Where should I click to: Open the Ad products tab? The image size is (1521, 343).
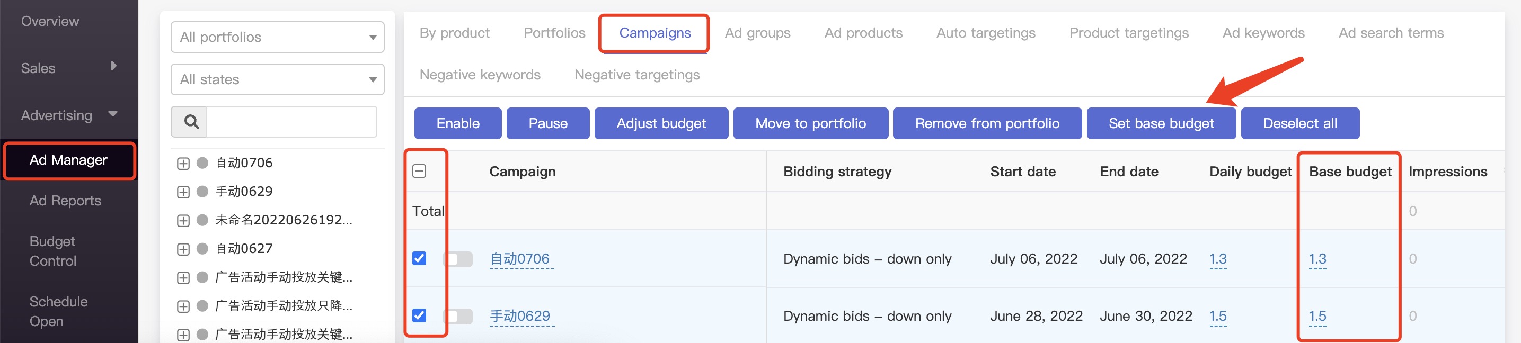[x=863, y=33]
